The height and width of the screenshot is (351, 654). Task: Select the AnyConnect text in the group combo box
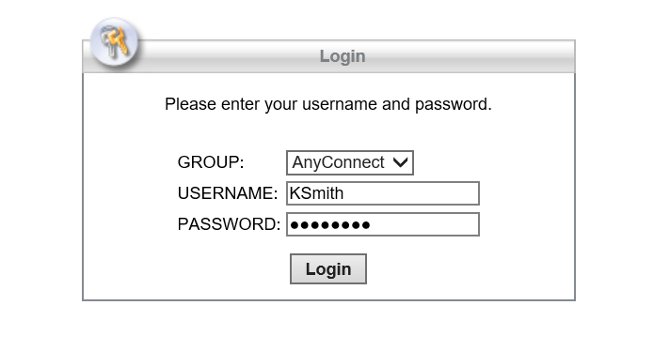click(338, 162)
